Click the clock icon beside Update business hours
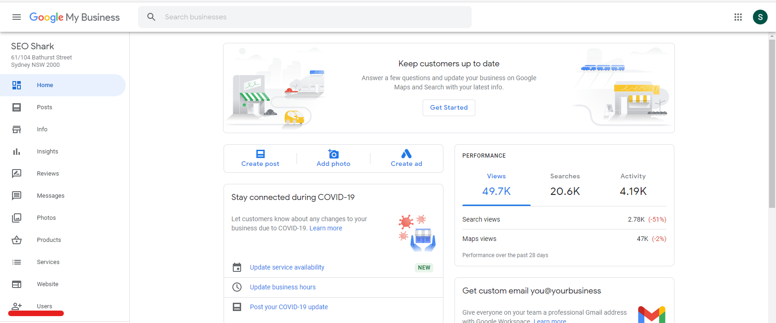The image size is (776, 323). point(237,287)
